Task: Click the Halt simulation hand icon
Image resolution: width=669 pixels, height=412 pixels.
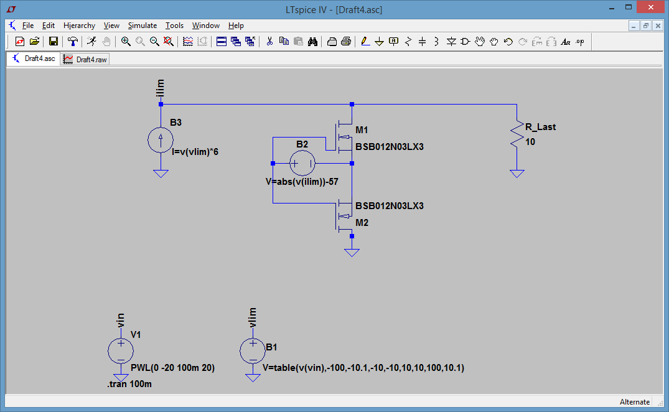Action: [106, 41]
